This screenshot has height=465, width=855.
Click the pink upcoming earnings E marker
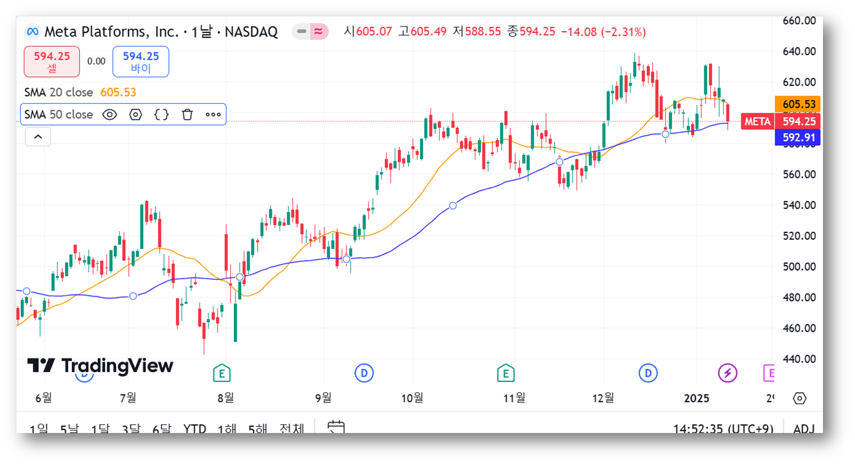point(769,373)
